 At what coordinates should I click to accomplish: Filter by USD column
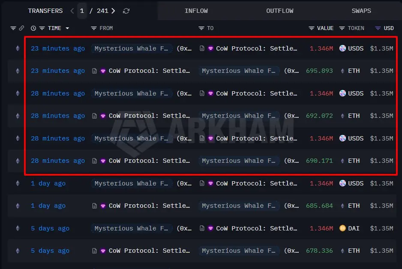click(378, 28)
